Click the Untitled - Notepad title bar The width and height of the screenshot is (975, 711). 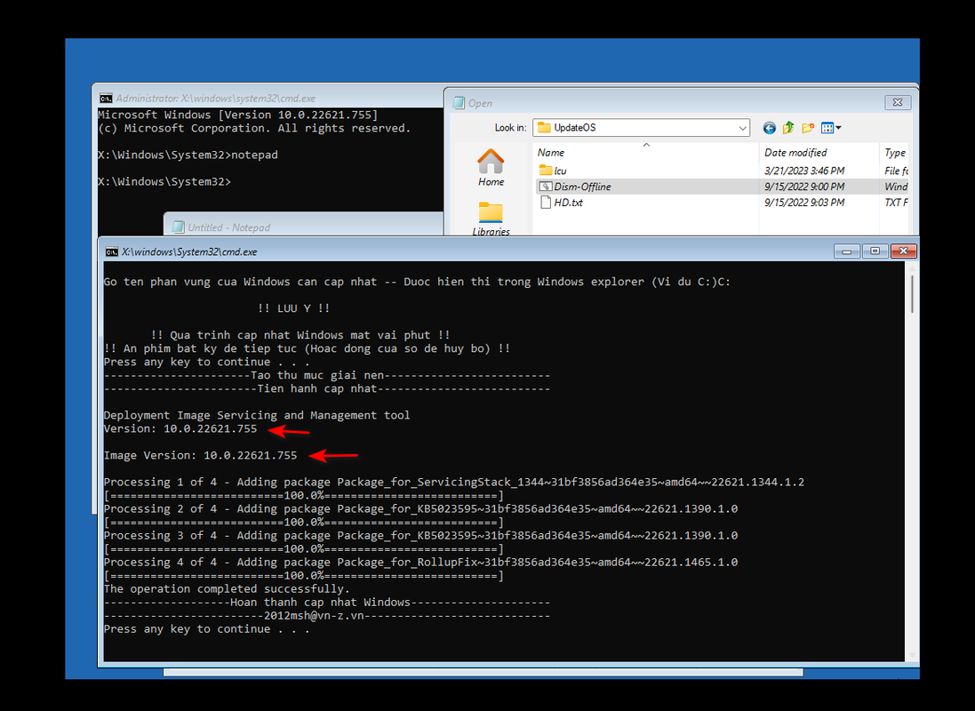click(304, 227)
